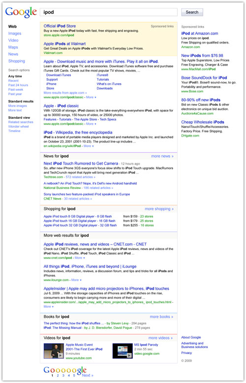Open Apple - iPod classic result
Screen dimensions: 246x383
point(61,106)
